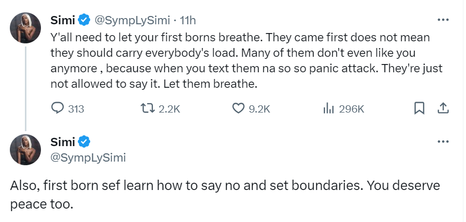The height and width of the screenshot is (222, 466).
Task: Bookmark the first Simi tweet
Action: pyautogui.click(x=419, y=108)
